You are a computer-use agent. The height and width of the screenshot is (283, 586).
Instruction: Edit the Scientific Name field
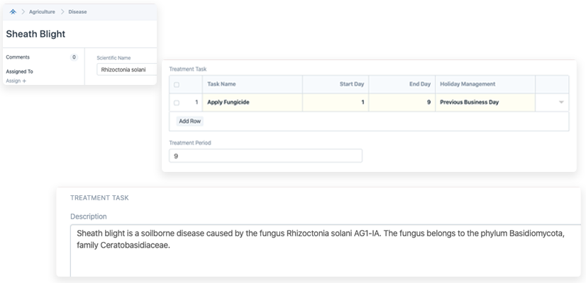pyautogui.click(x=126, y=70)
